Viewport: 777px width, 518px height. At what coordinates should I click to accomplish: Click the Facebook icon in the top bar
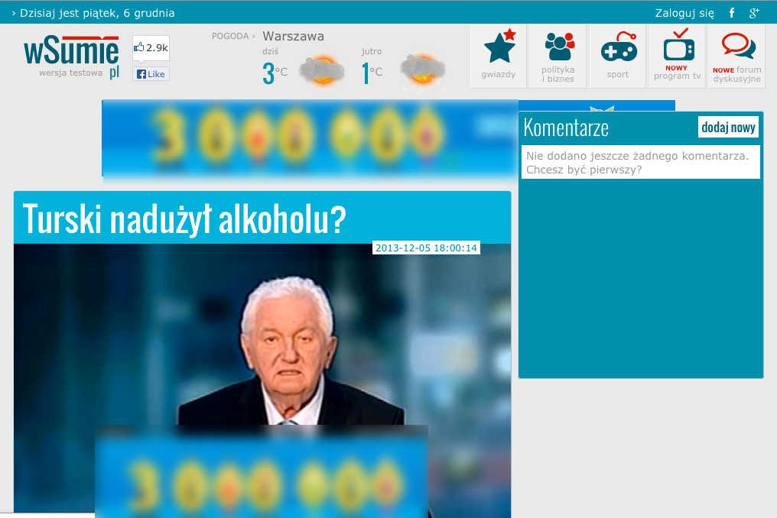(x=731, y=13)
